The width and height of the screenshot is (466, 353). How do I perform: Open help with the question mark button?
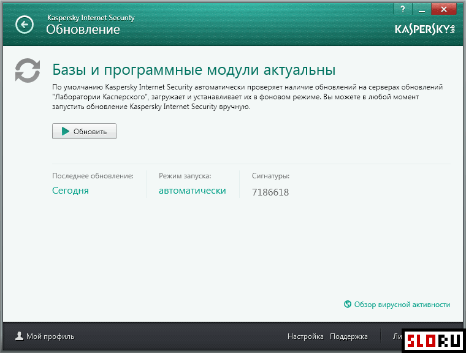click(x=403, y=9)
